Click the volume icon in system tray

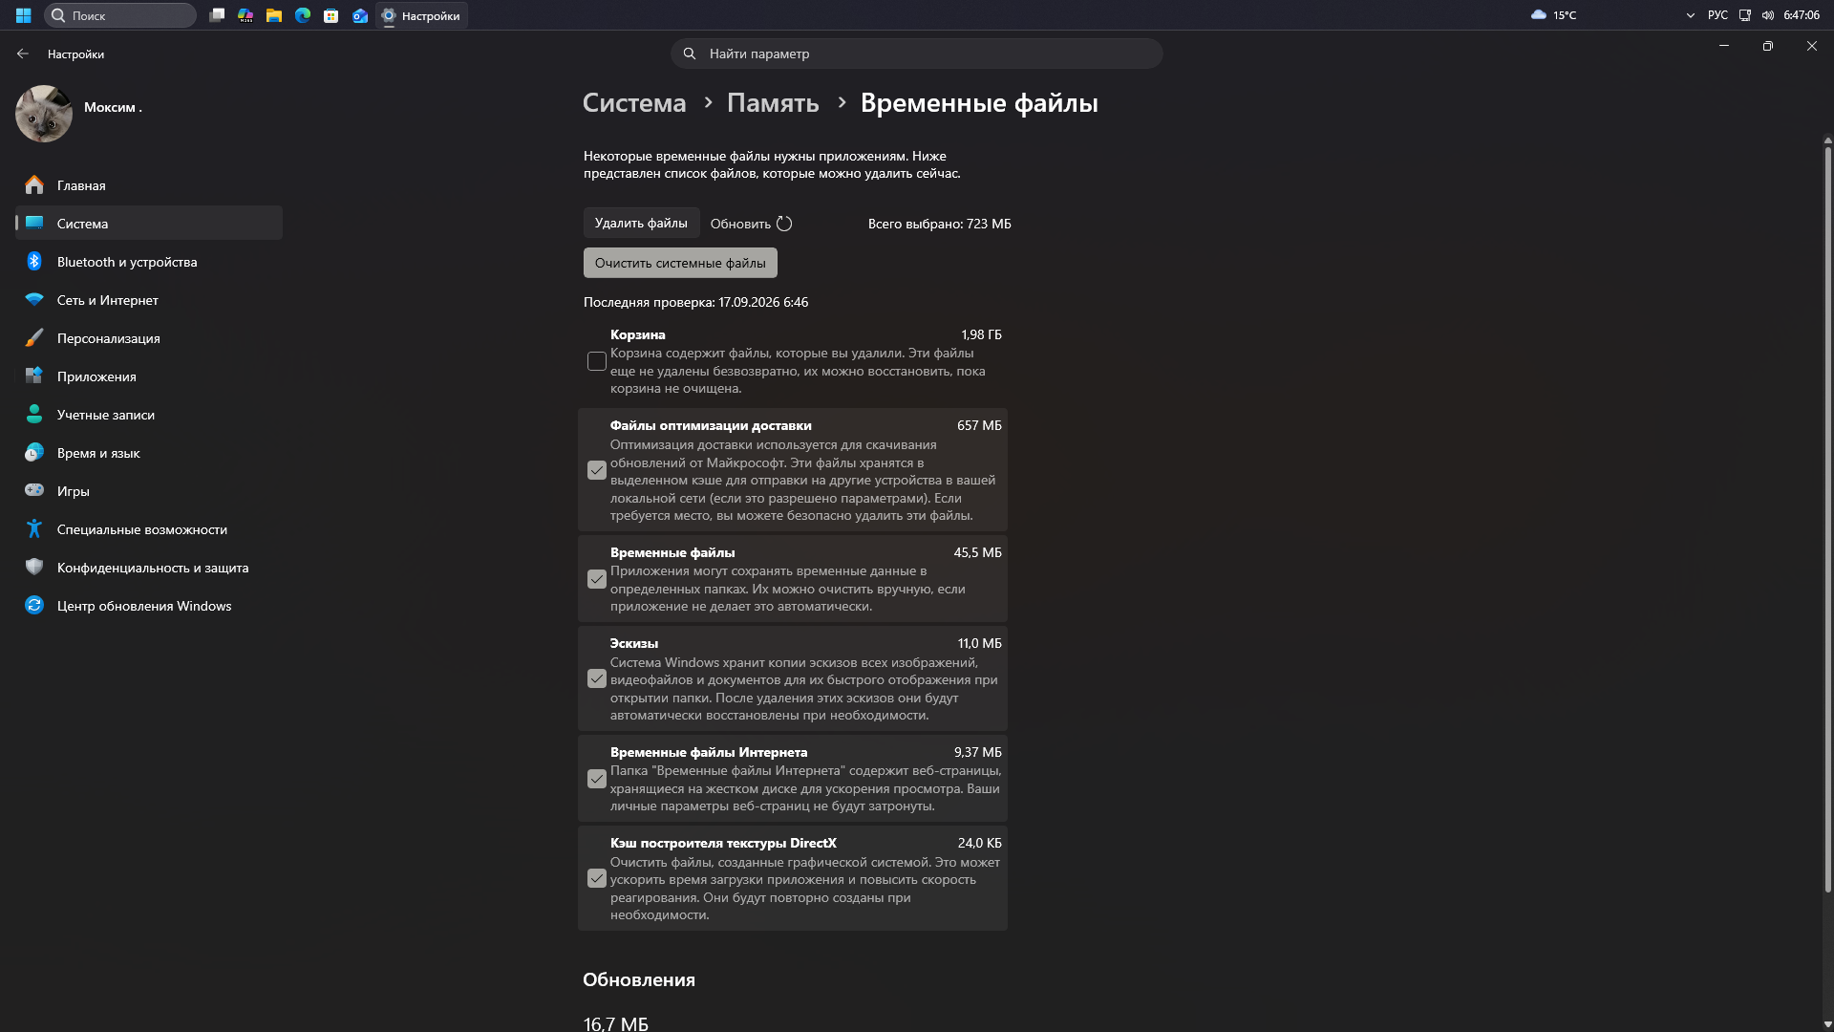(x=1768, y=15)
